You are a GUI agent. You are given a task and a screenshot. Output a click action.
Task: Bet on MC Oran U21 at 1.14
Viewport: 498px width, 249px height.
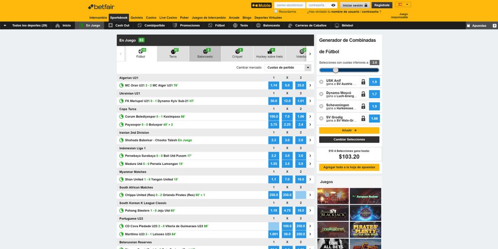[x=274, y=86]
